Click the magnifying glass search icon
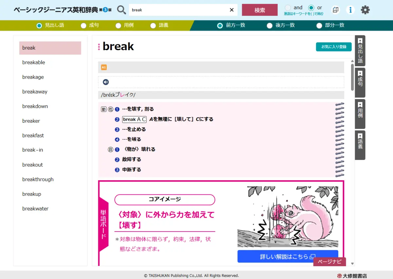The height and width of the screenshot is (279, 393). click(122, 10)
